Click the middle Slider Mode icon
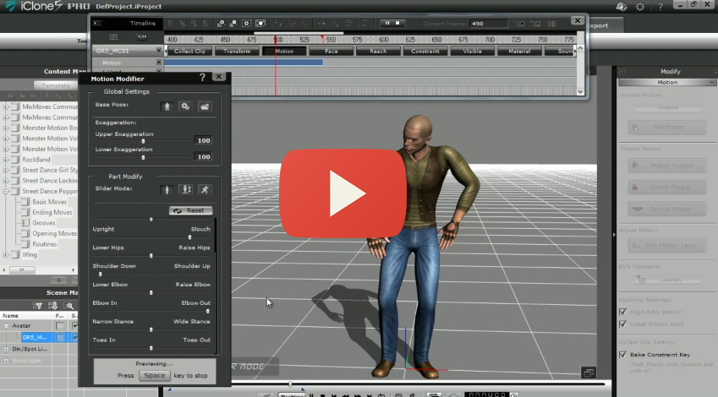 [x=185, y=190]
